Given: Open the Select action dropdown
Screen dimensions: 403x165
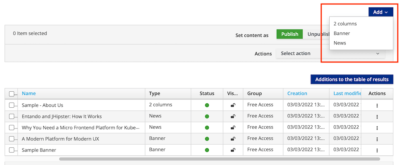Looking at the screenshot, I should point(330,53).
